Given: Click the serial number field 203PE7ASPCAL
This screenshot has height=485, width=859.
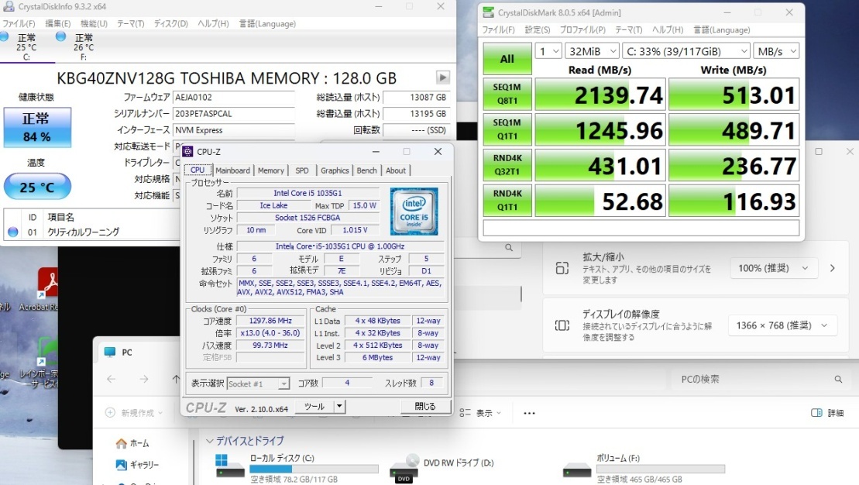Looking at the screenshot, I should pos(233,114).
